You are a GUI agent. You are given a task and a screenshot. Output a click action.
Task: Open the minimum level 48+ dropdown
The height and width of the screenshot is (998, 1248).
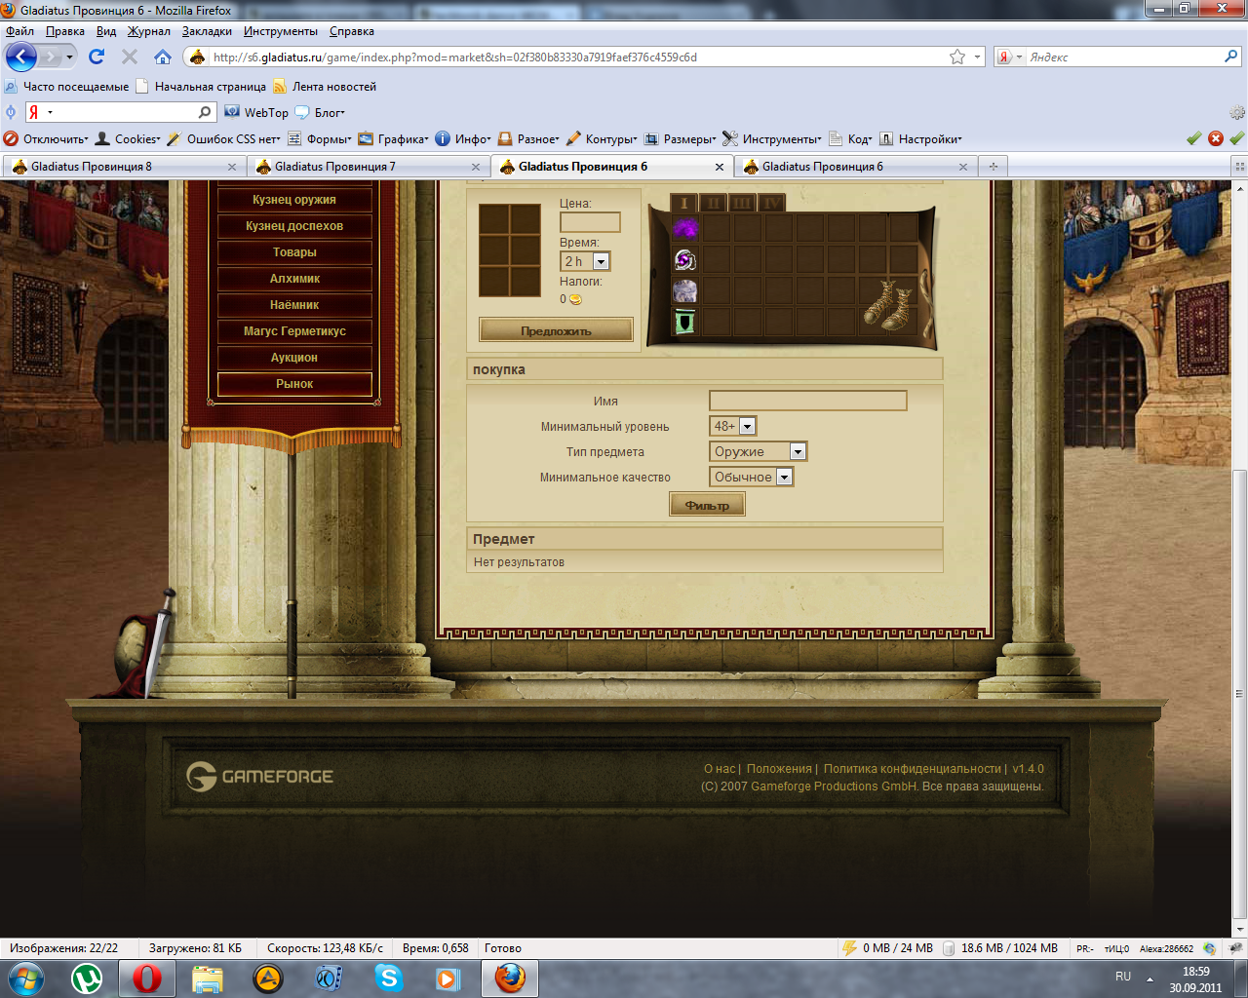[x=747, y=426]
